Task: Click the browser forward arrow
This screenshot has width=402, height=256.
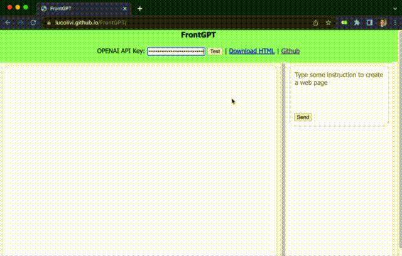Action: point(21,23)
